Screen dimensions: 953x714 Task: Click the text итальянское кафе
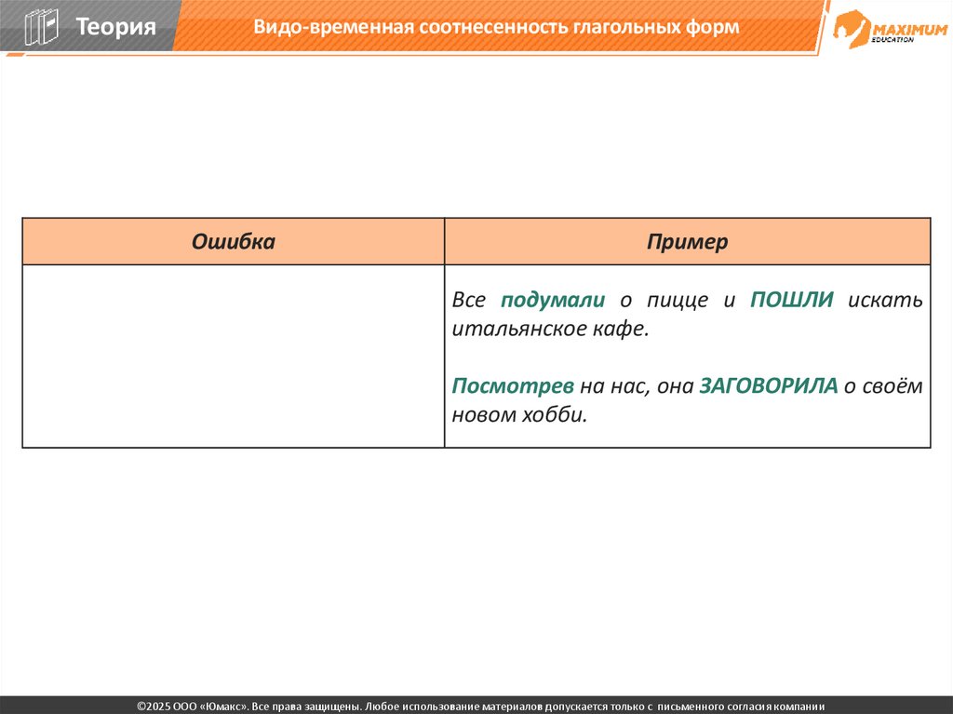tap(551, 329)
